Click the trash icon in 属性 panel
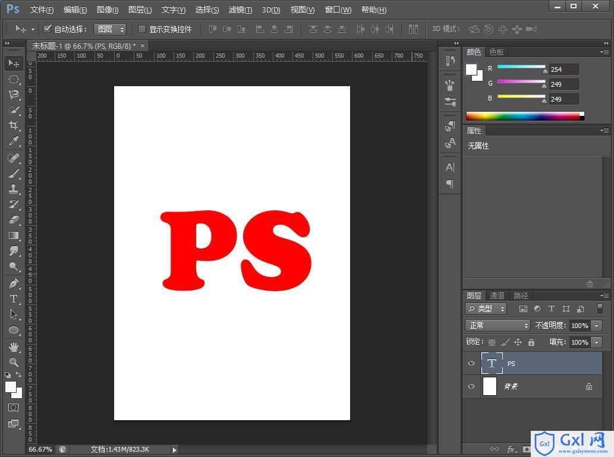The image size is (614, 457). point(590,284)
